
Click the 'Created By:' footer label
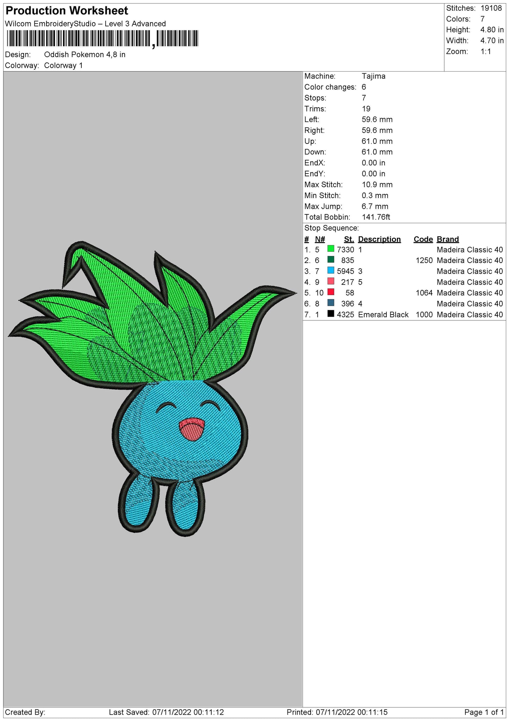tap(25, 712)
